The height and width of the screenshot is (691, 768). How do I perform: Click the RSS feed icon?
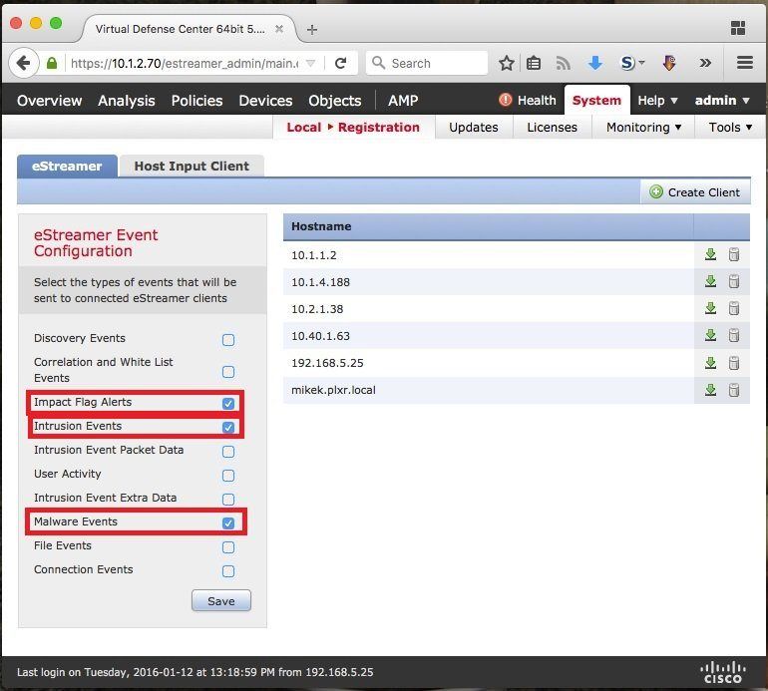[564, 63]
